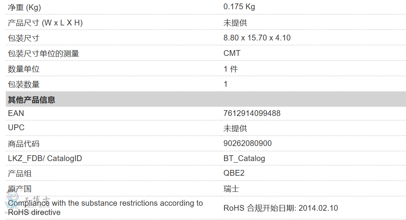
Task: Click the 其他产品信息 section header
Action: 32,100
